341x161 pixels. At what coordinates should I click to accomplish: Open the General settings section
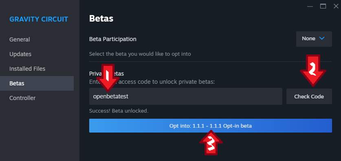pos(20,39)
